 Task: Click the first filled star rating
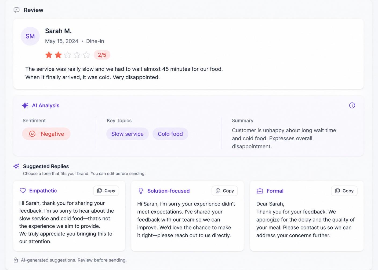point(49,55)
